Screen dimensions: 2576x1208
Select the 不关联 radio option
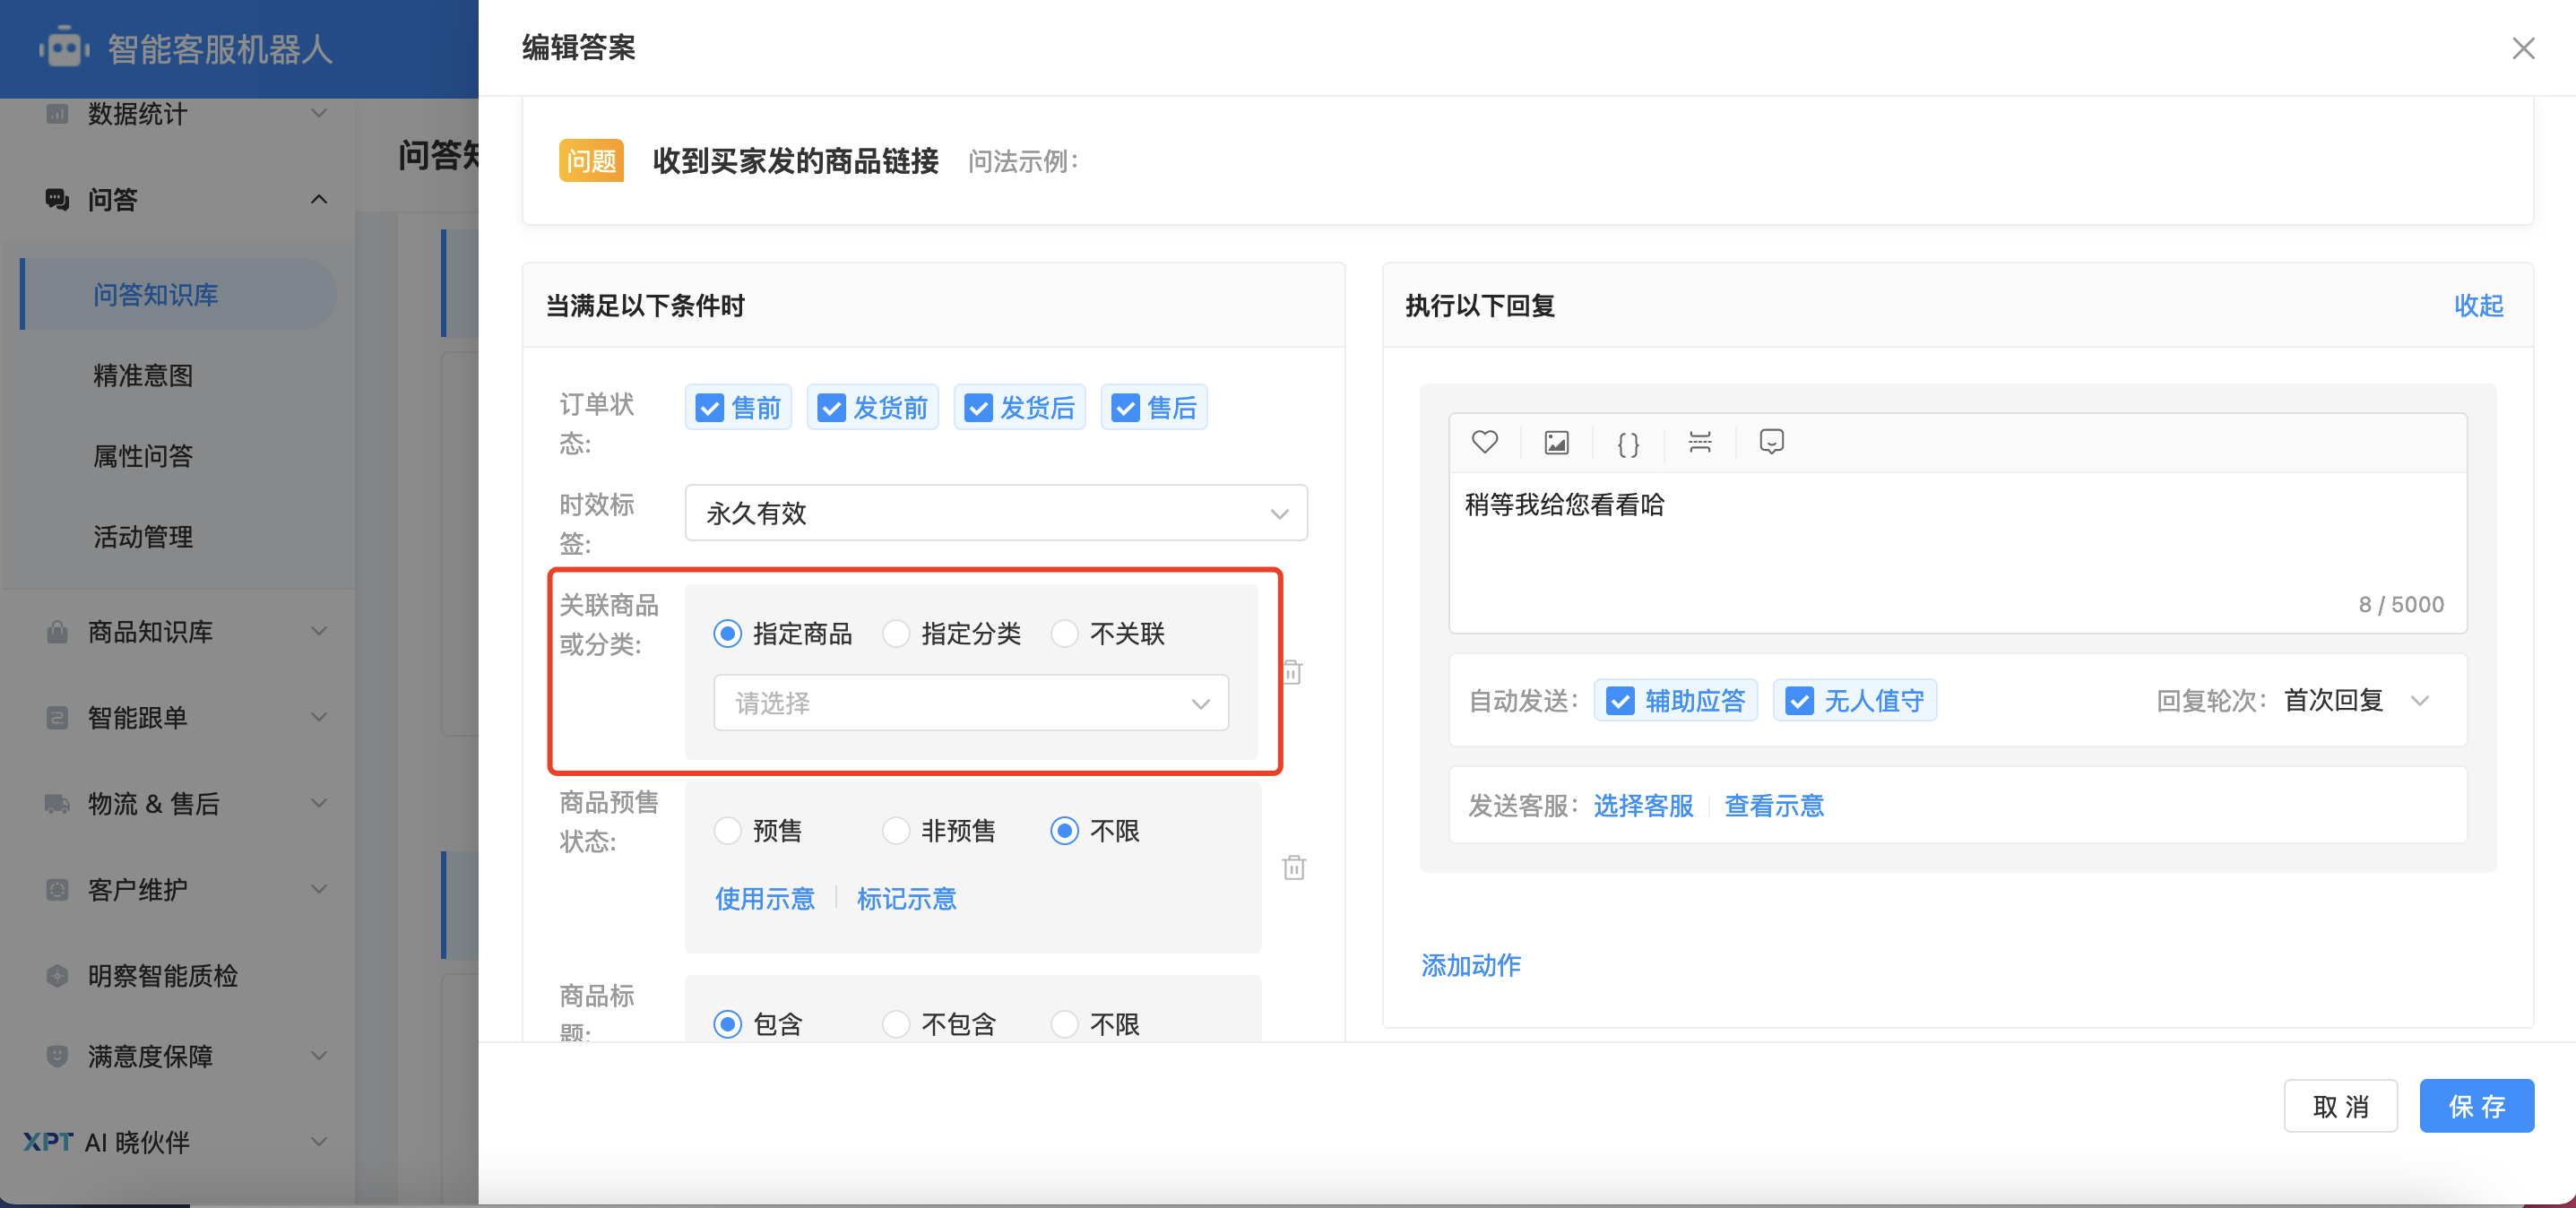pos(1065,634)
